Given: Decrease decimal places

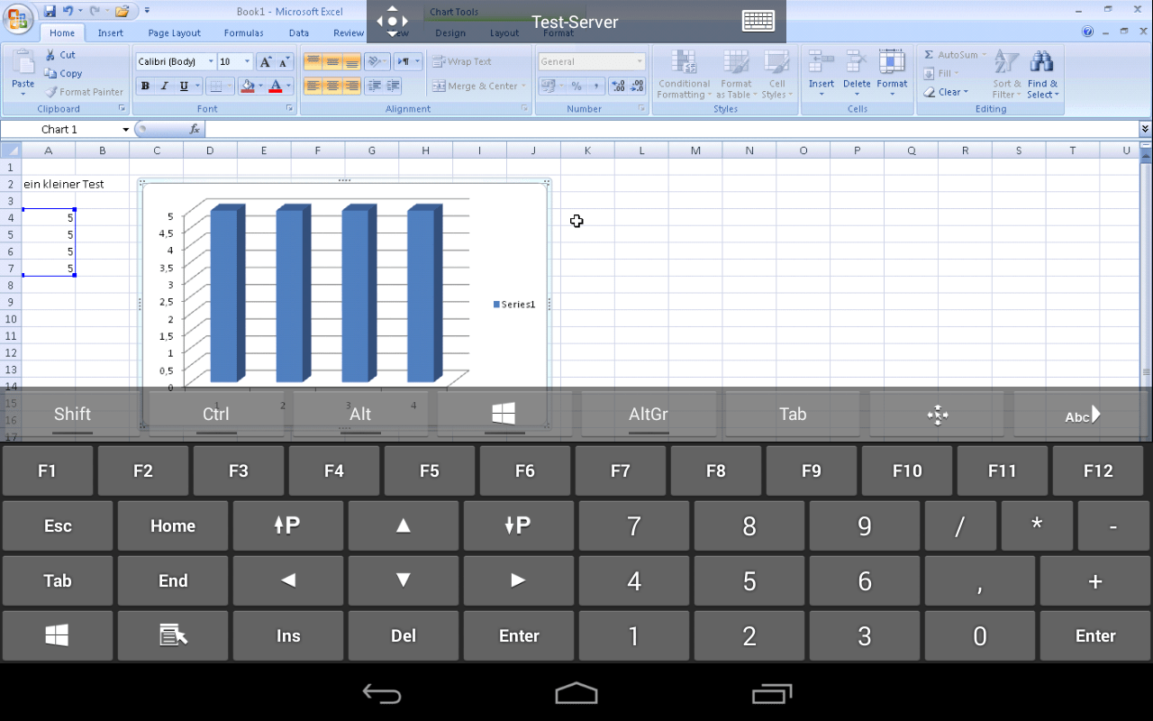Looking at the screenshot, I should tap(637, 87).
